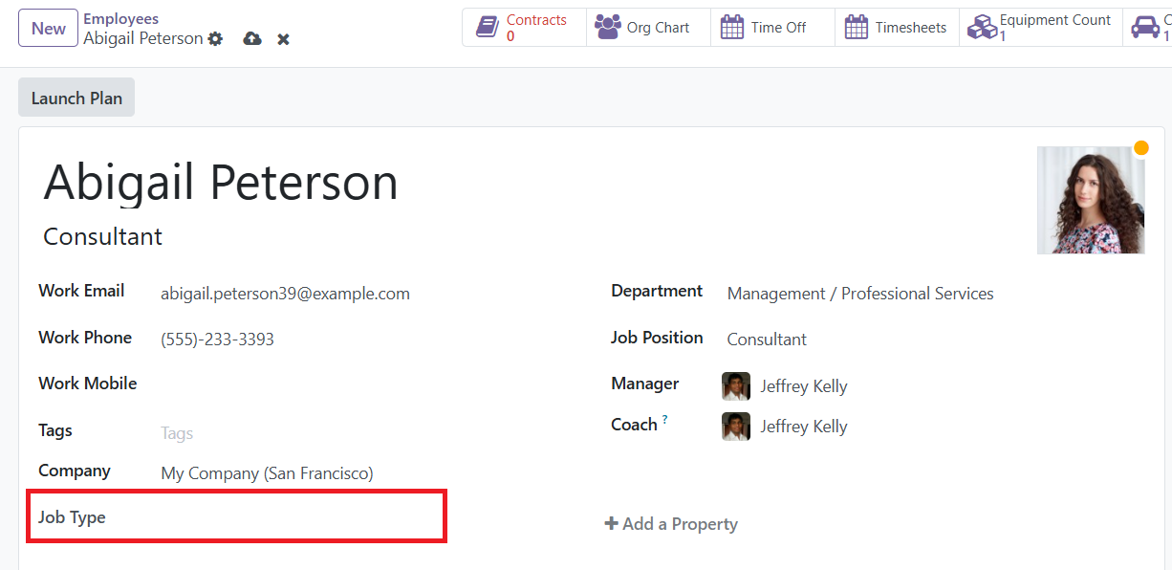Discard changes with the X icon
Viewport: 1172px width, 570px height.
pos(283,39)
